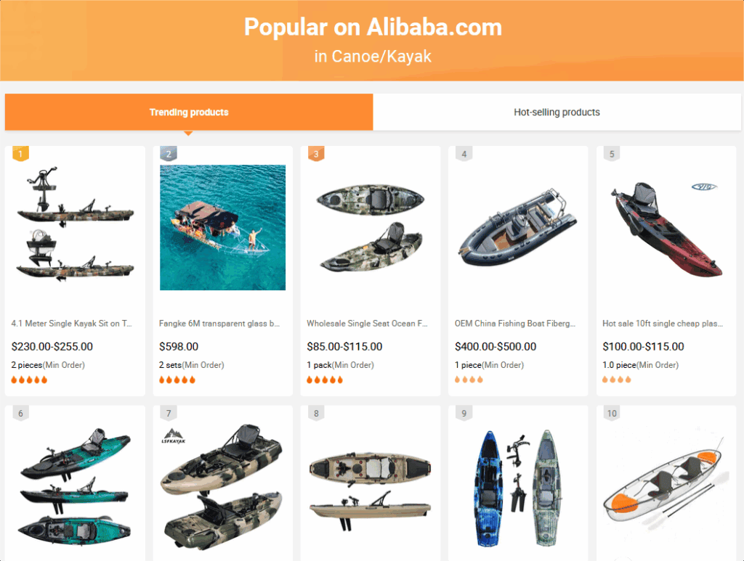
Task: Switch to the Hot-selling products tab
Action: point(557,112)
